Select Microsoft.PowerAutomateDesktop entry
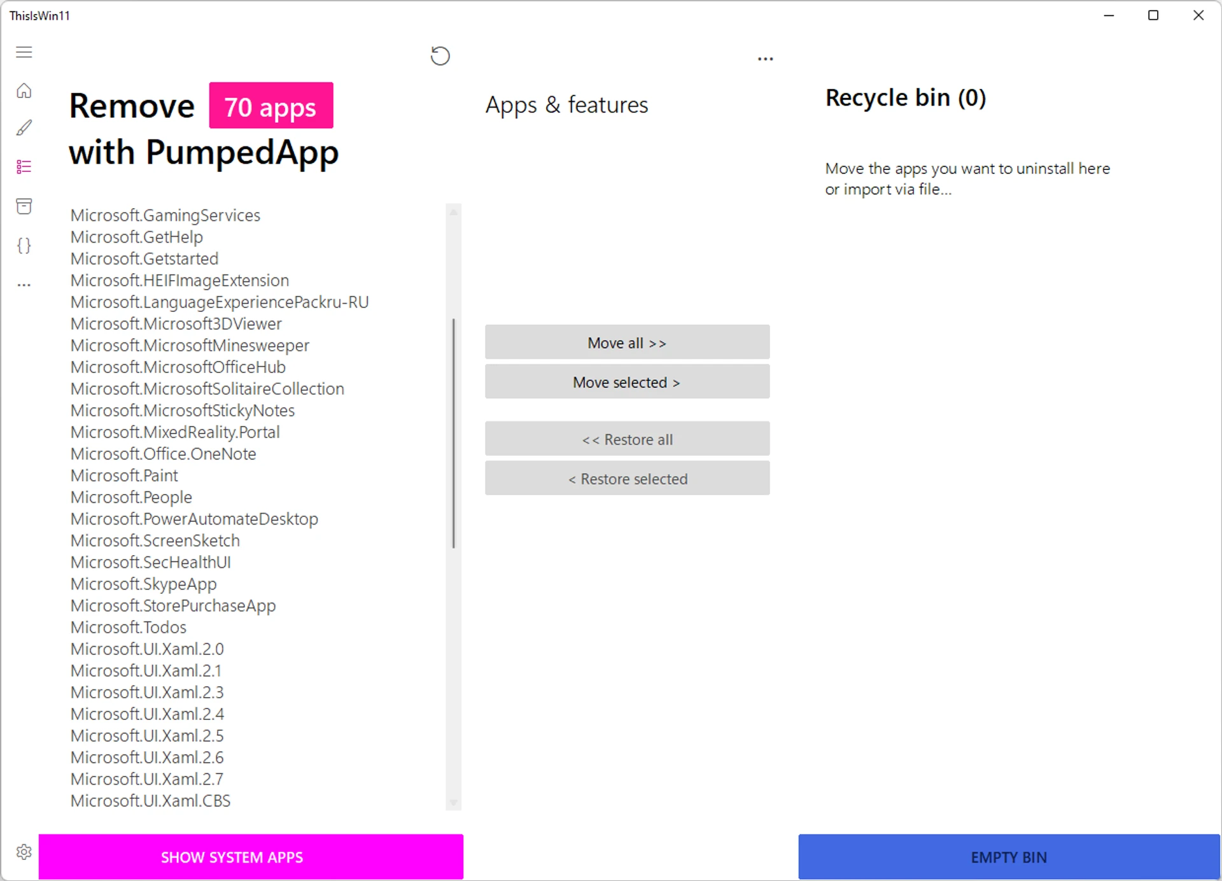Image resolution: width=1222 pixels, height=881 pixels. tap(194, 519)
